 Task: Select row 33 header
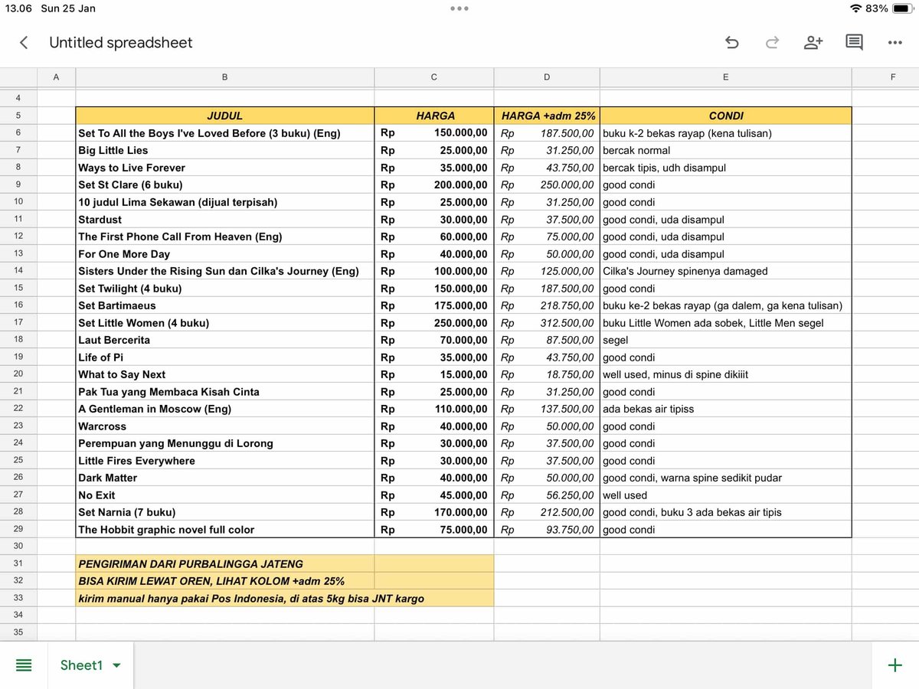pyautogui.click(x=18, y=599)
